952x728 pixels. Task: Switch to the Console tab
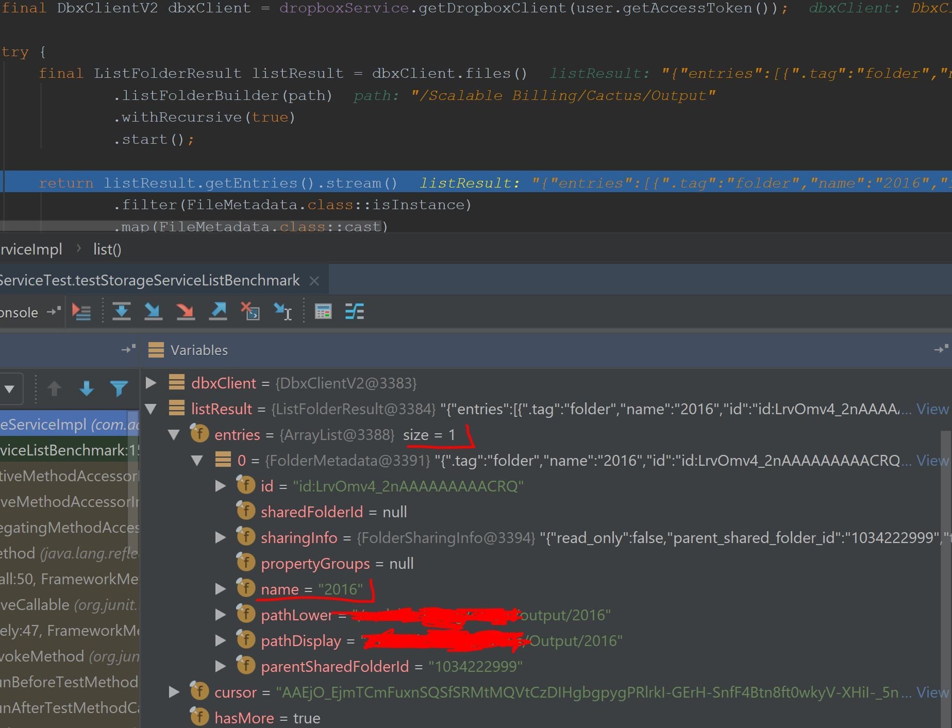coord(21,312)
